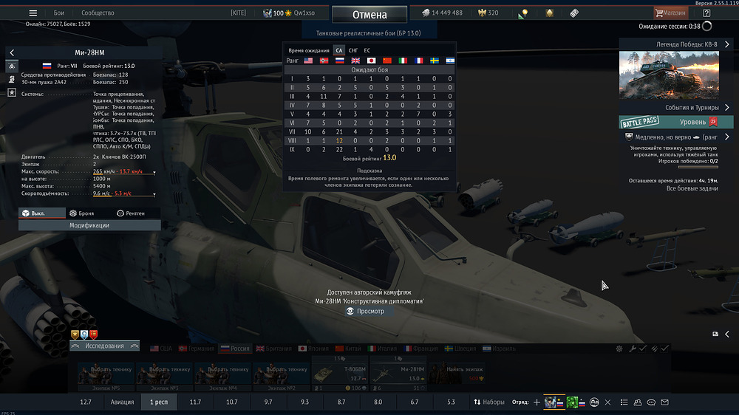Expand the Медленно, но верно task arrow

(x=726, y=137)
